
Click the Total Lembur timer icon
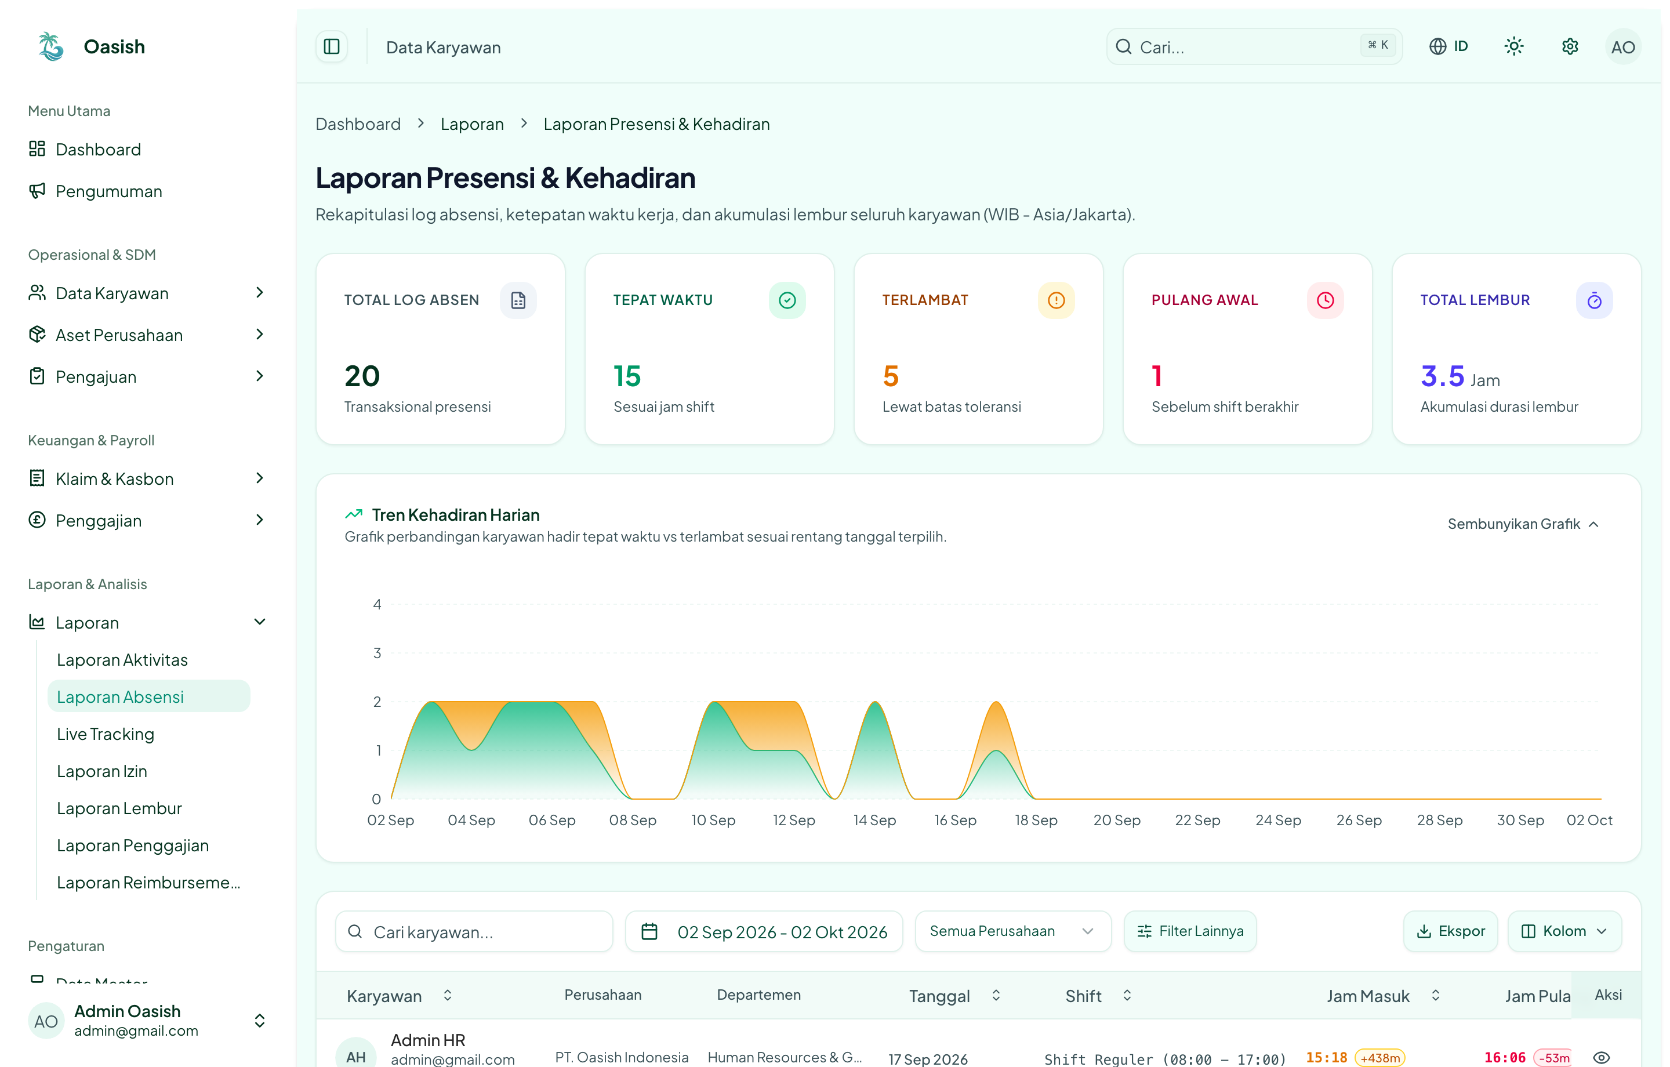pyautogui.click(x=1595, y=300)
